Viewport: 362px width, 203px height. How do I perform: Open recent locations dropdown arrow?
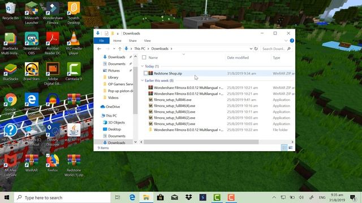tap(114, 49)
